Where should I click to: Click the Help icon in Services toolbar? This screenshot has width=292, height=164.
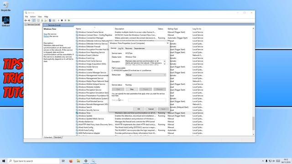pyautogui.click(x=50, y=20)
